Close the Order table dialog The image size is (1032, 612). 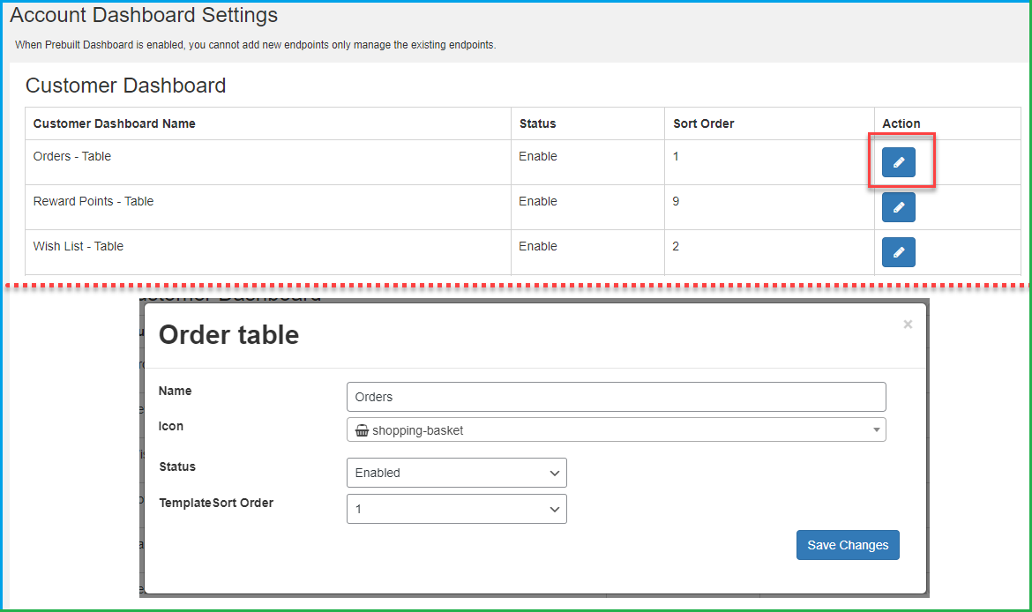[908, 325]
